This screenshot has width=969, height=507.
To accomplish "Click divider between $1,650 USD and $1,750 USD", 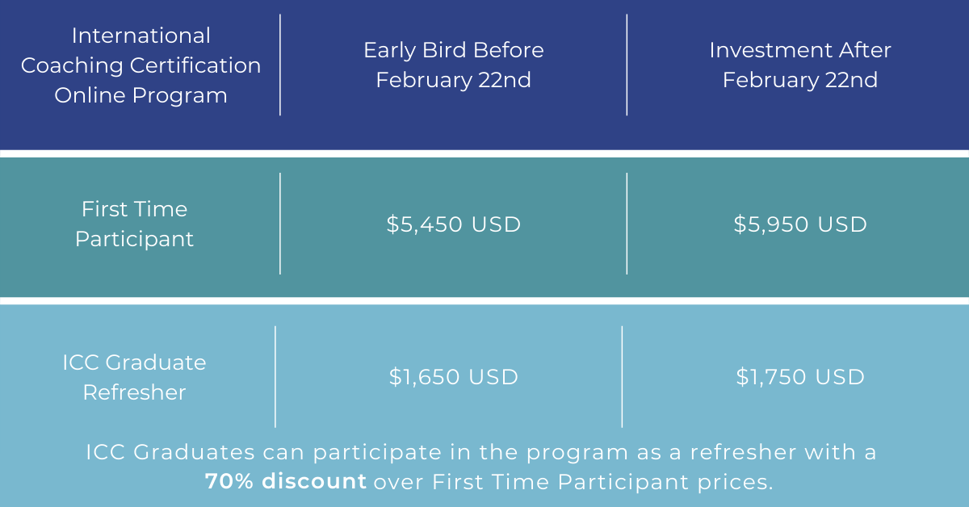I will coord(622,377).
